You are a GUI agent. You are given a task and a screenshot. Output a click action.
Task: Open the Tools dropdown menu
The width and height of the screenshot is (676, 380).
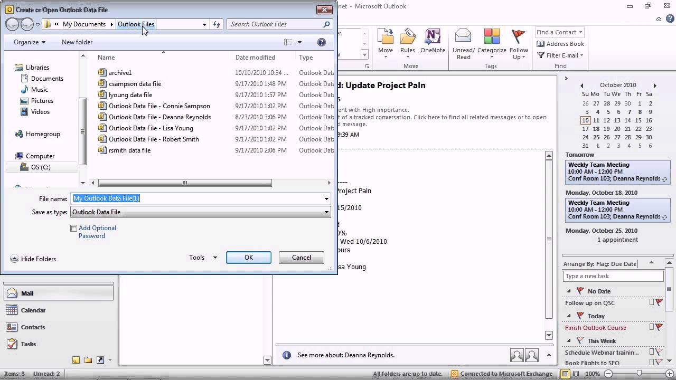click(x=203, y=258)
